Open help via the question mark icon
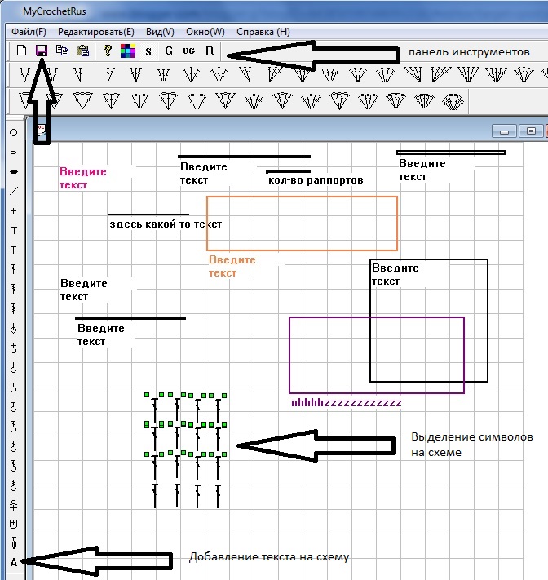 click(x=107, y=51)
